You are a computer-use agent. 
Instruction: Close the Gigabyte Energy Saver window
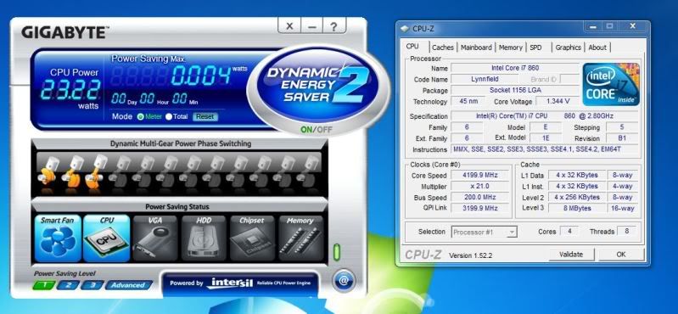point(289,26)
